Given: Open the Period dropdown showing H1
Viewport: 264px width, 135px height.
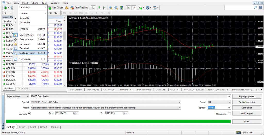Looking at the screenshot, I should (x=219, y=102).
